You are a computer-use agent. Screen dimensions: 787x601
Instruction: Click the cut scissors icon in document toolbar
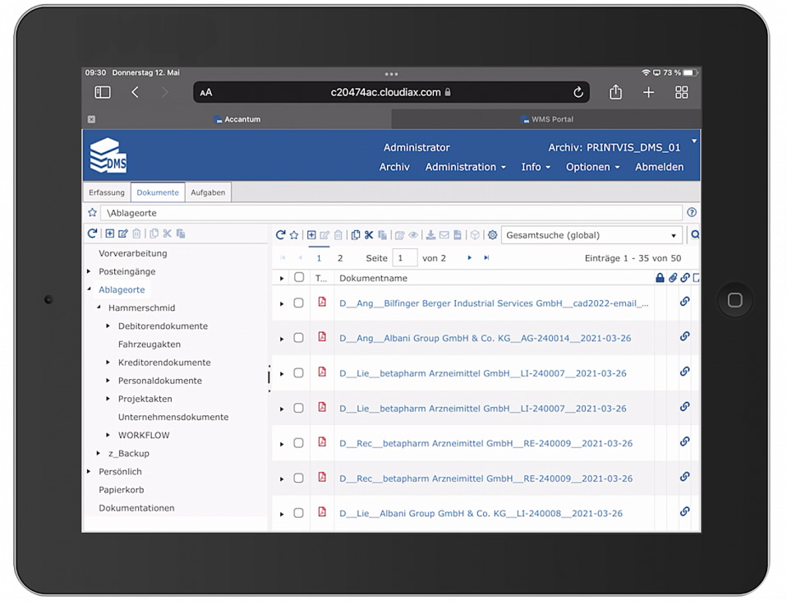click(x=369, y=235)
